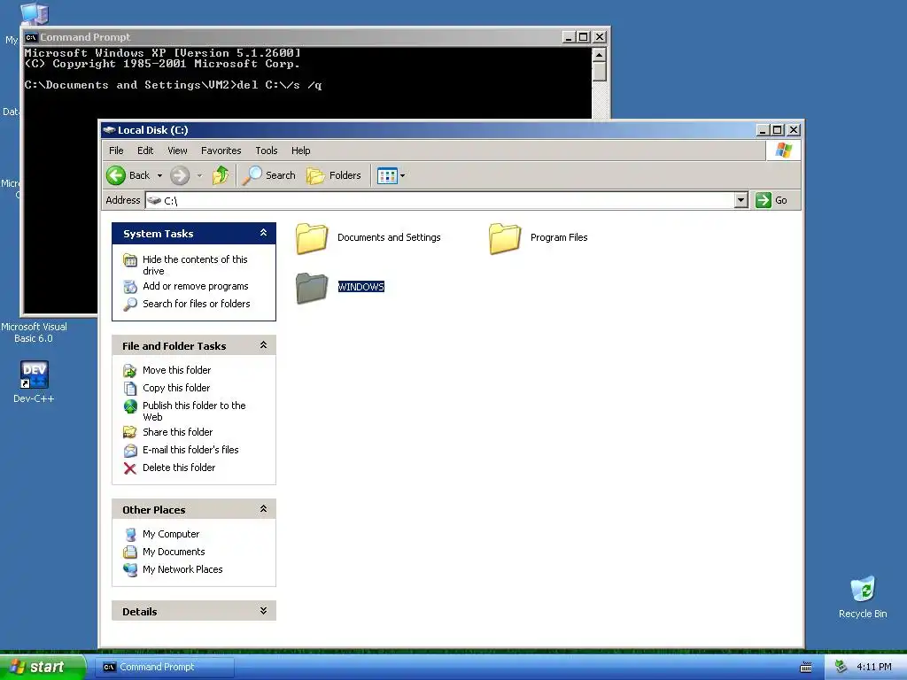Open the Views toolbar dropdown
907x680 pixels.
391,175
